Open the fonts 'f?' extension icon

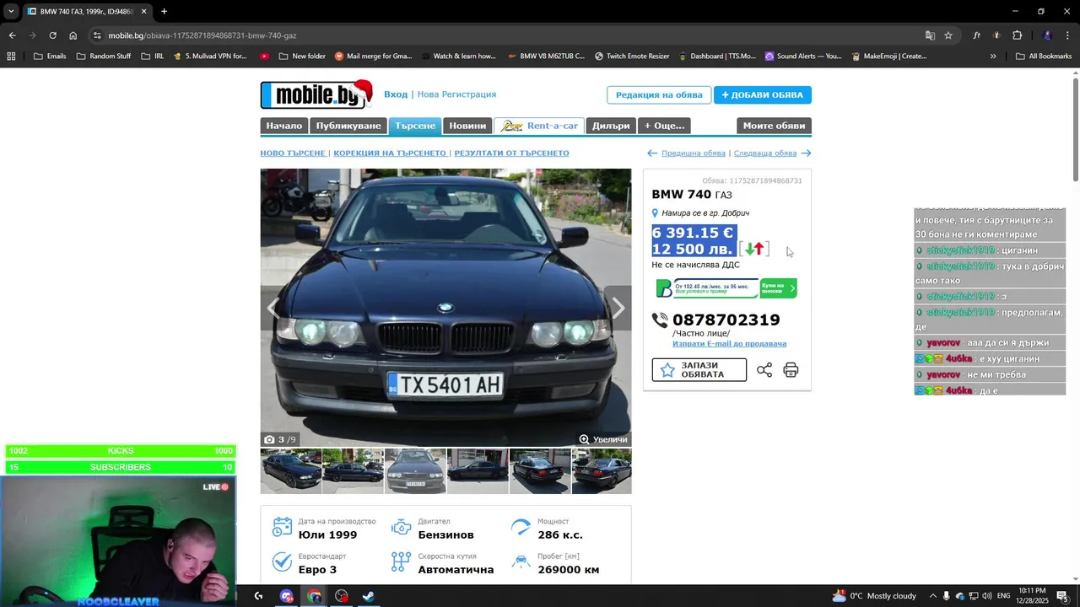coord(976,35)
